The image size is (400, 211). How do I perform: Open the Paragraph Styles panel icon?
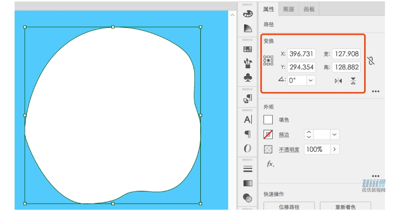point(248,99)
